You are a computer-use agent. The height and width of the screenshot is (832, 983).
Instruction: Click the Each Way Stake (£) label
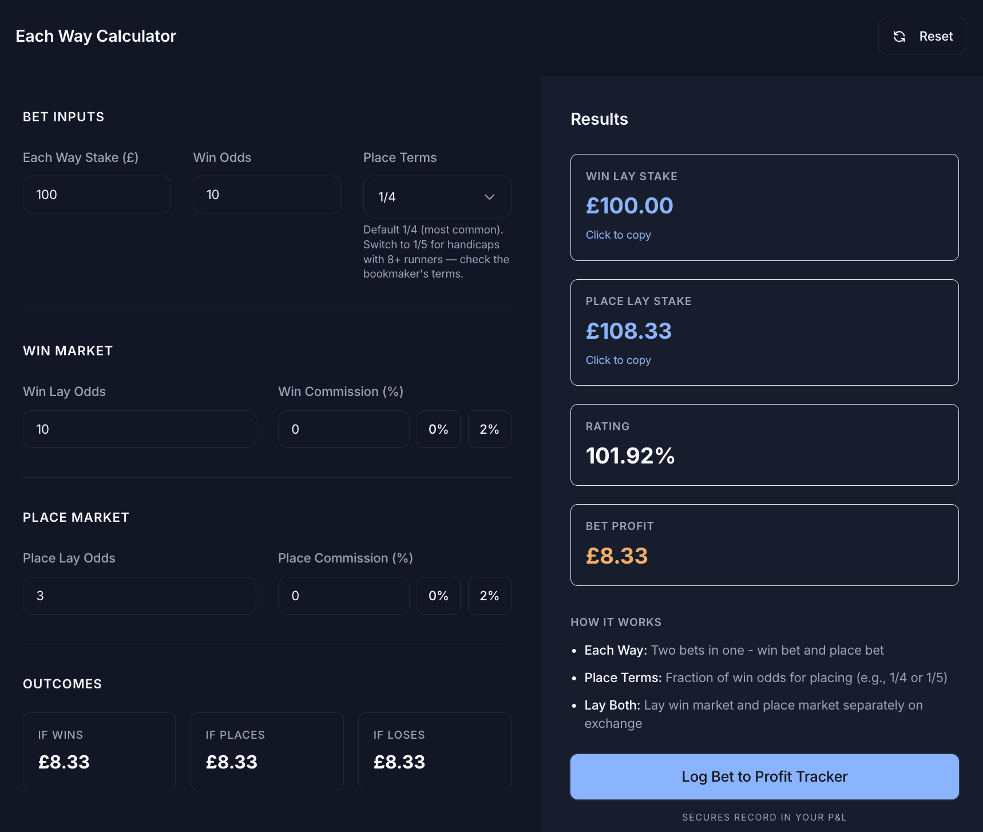[x=81, y=157]
